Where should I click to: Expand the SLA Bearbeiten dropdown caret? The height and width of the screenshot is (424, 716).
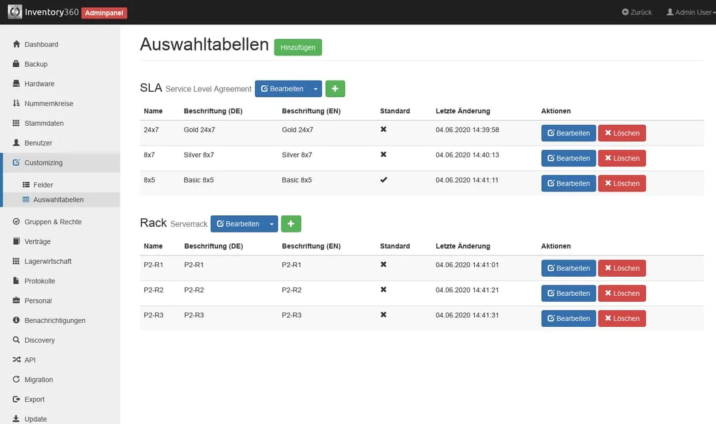coord(316,89)
